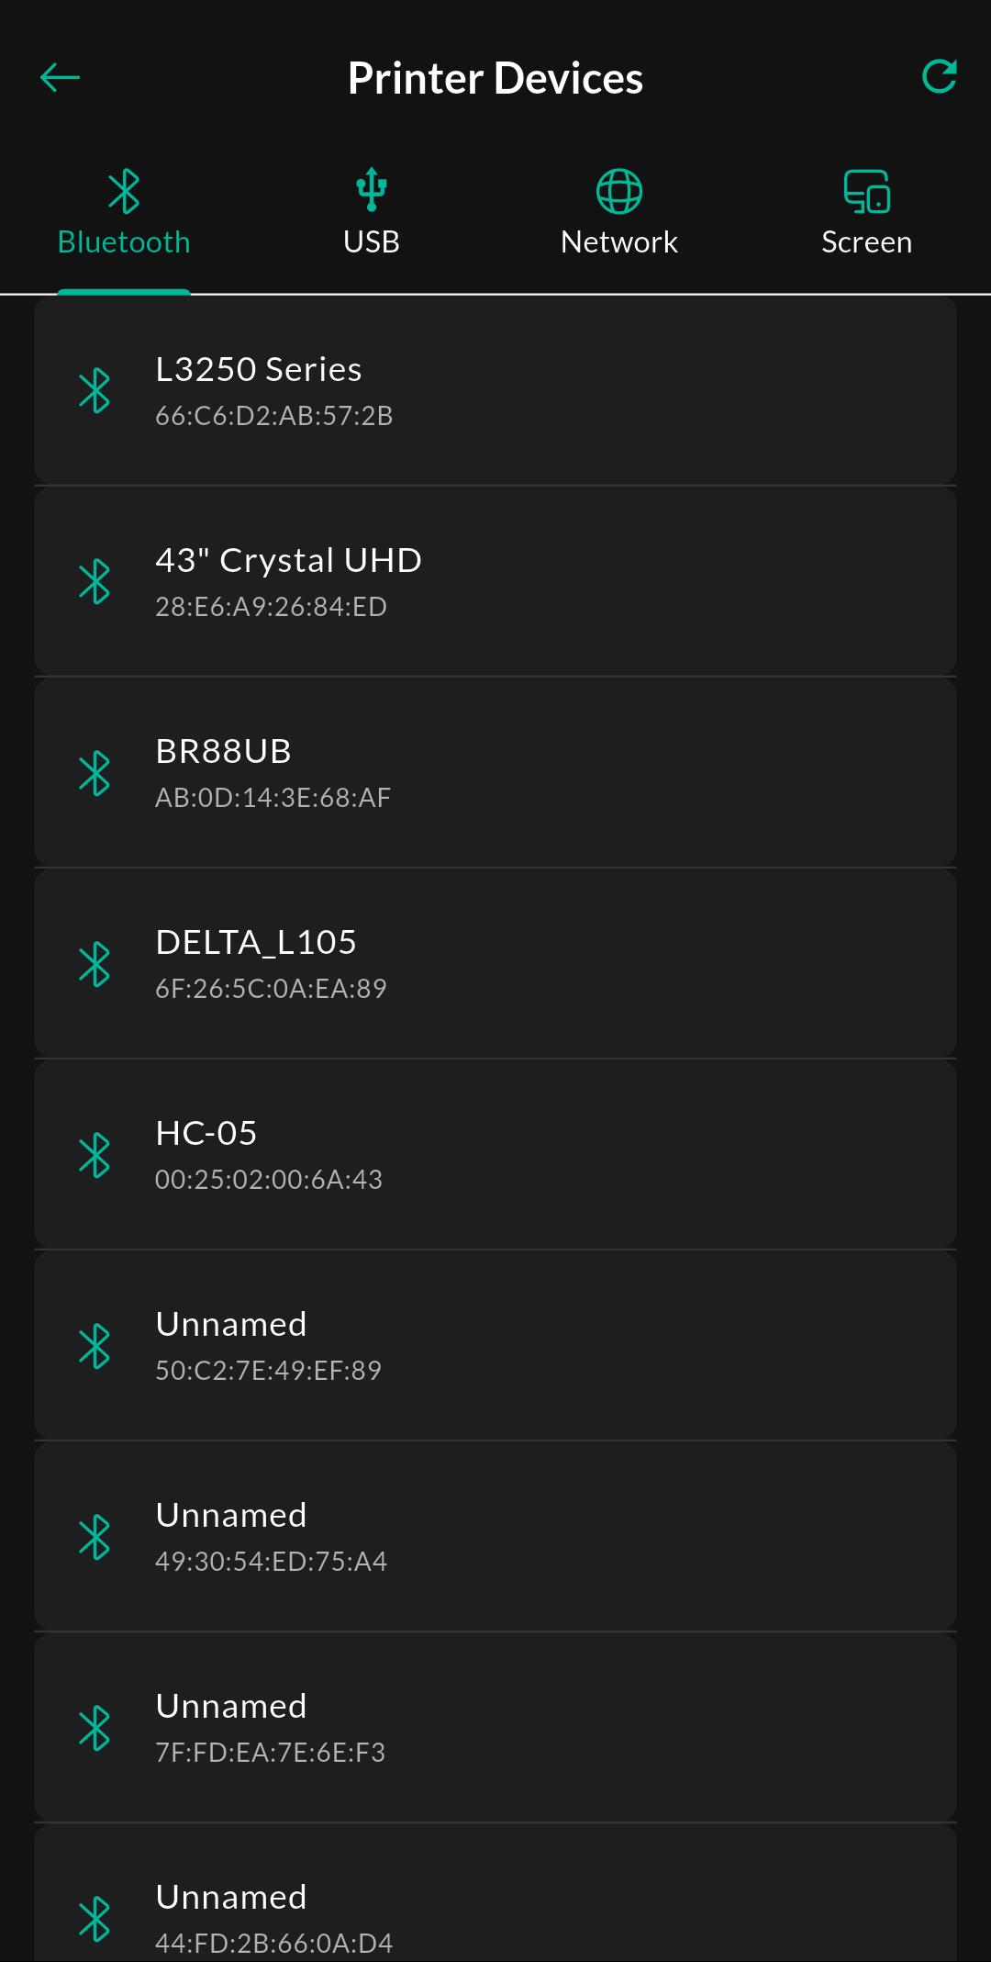The image size is (991, 1962).
Task: Click the USB trident icon
Action: (372, 190)
